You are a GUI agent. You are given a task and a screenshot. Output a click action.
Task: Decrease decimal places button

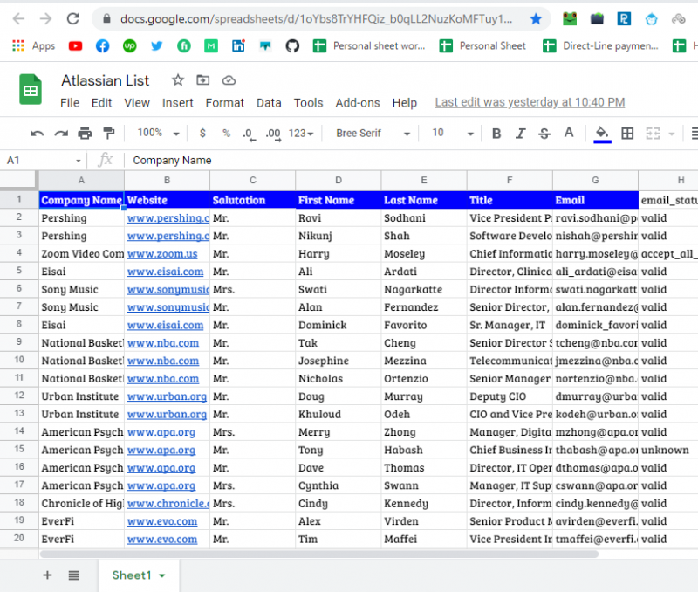(250, 134)
